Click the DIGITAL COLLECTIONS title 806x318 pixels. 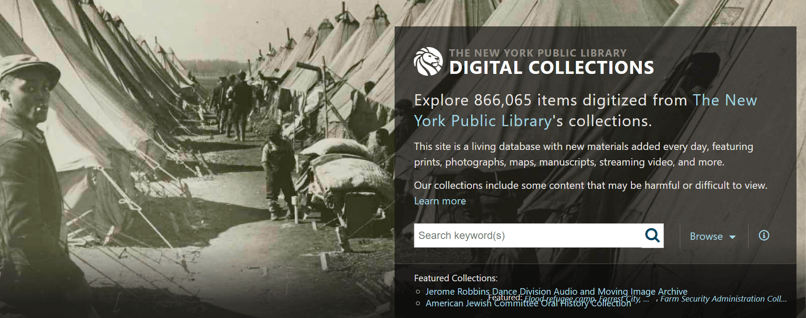pyautogui.click(x=551, y=68)
